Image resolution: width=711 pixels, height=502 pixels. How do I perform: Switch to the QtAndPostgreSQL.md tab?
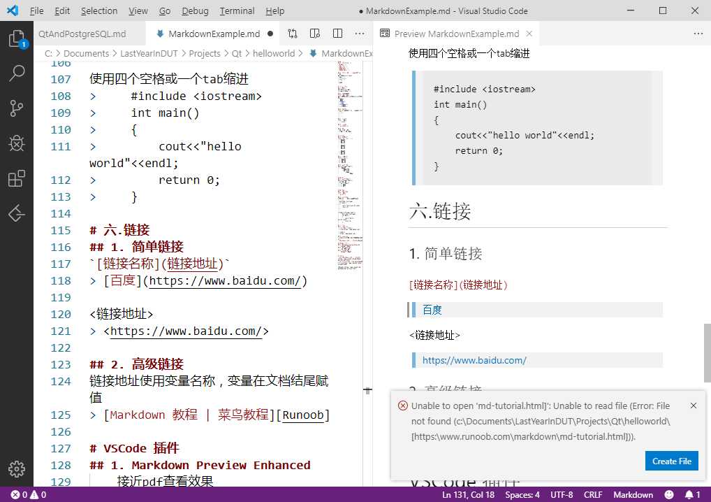82,34
